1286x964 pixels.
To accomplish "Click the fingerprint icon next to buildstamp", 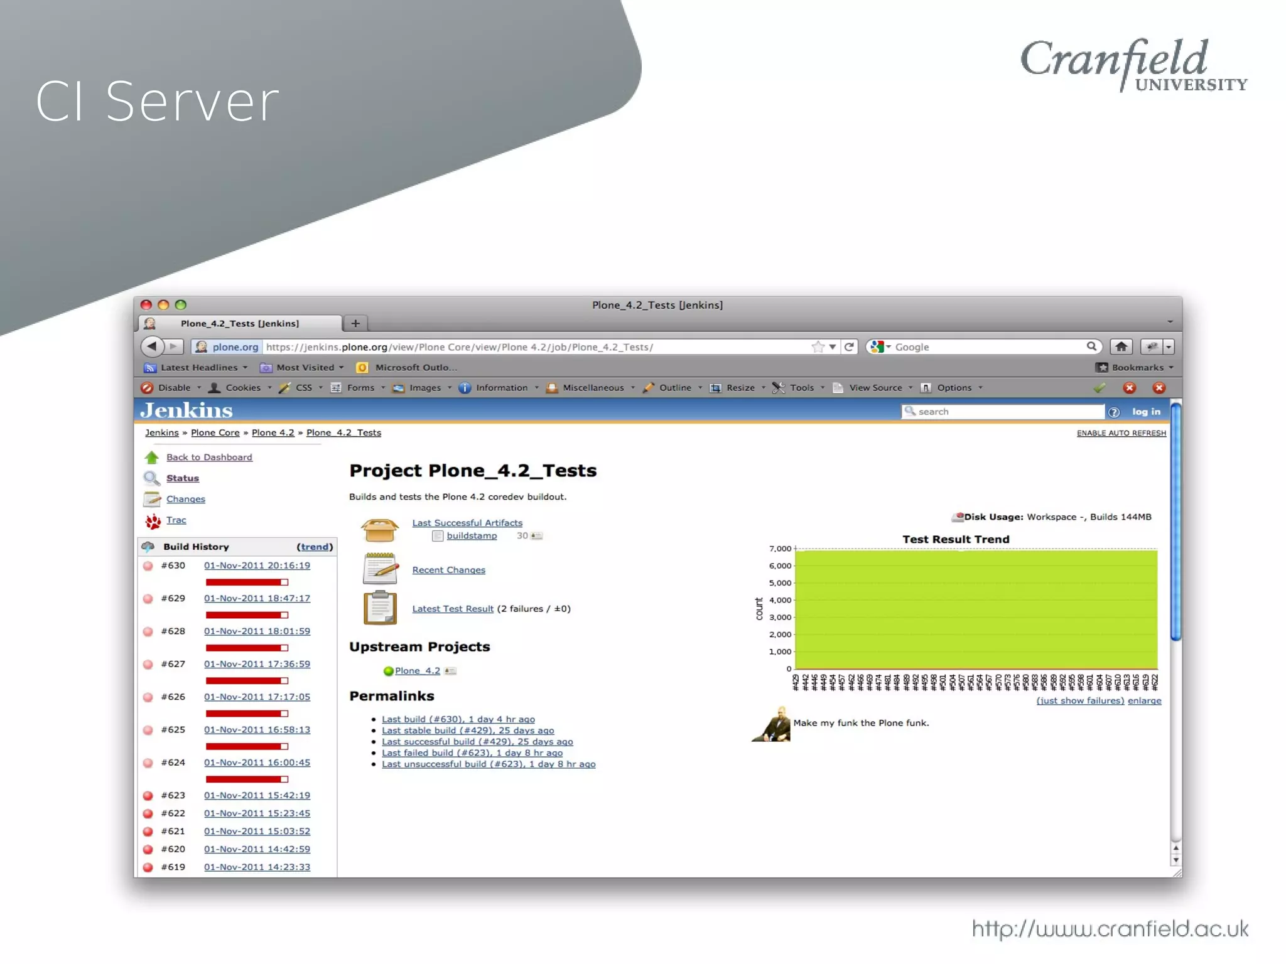I will point(536,536).
